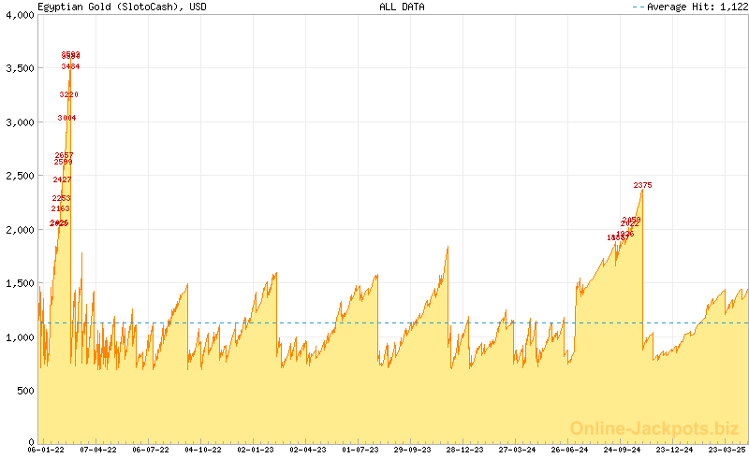Image resolution: width=749 pixels, height=458 pixels.
Task: Click the 4,000 y-axis value
Action: [x=18, y=15]
